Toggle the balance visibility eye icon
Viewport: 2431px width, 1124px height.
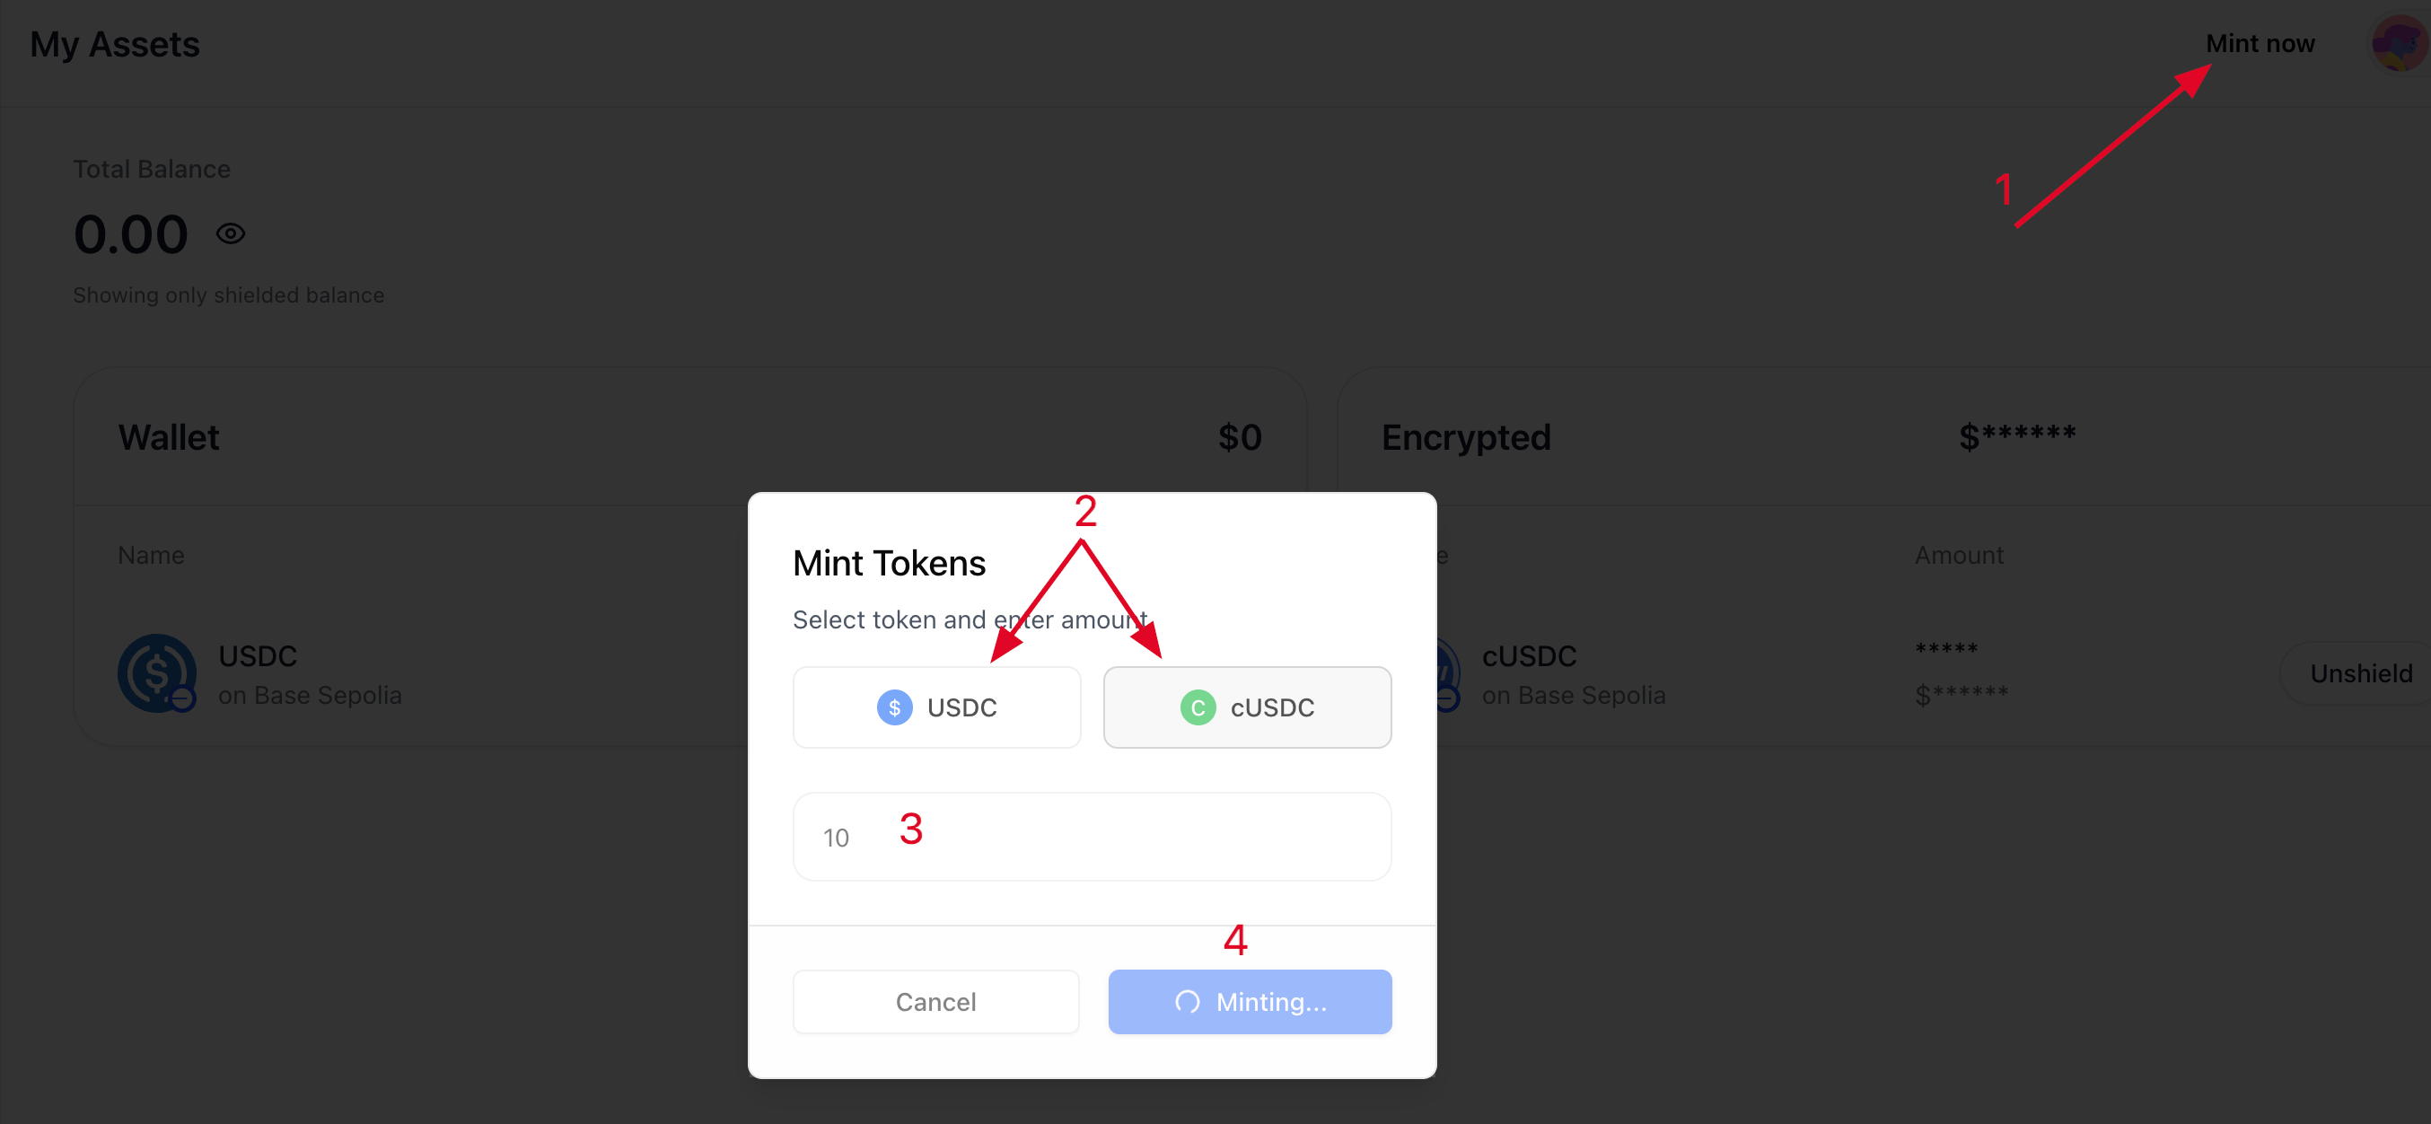pos(231,233)
